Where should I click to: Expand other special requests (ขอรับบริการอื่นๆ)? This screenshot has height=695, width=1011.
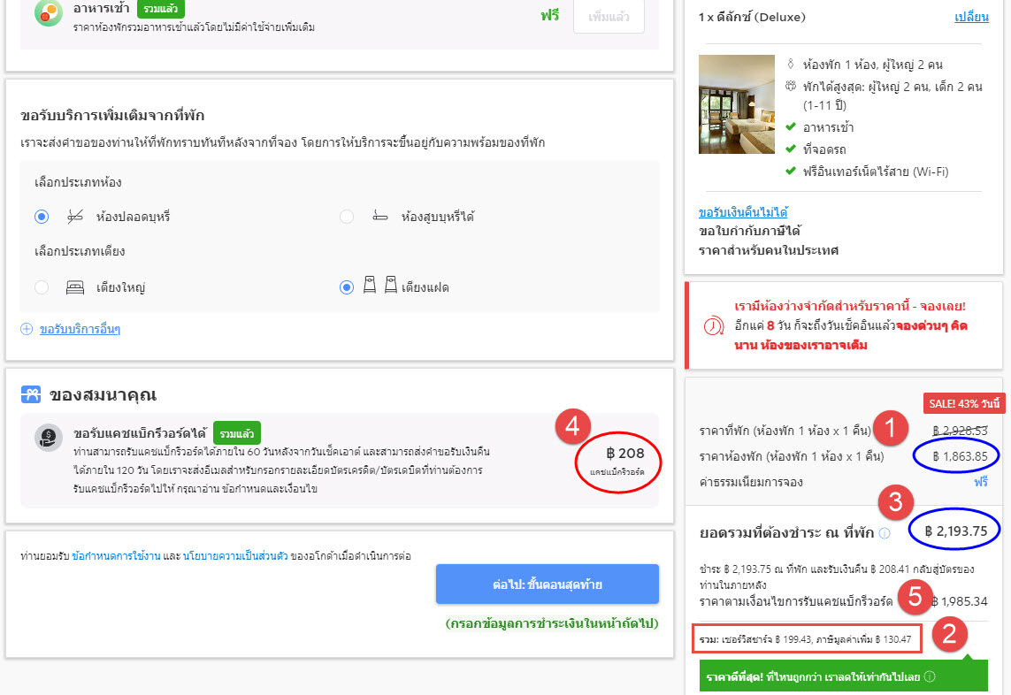[x=80, y=329]
